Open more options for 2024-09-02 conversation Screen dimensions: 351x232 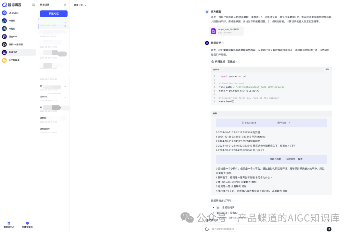(65, 65)
